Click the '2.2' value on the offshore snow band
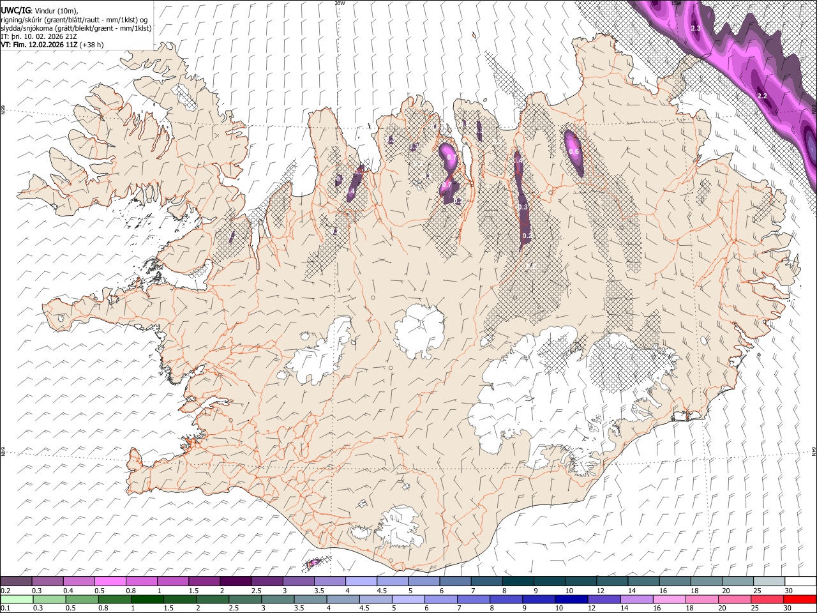Screen dimensions: 817x613 click(x=762, y=96)
